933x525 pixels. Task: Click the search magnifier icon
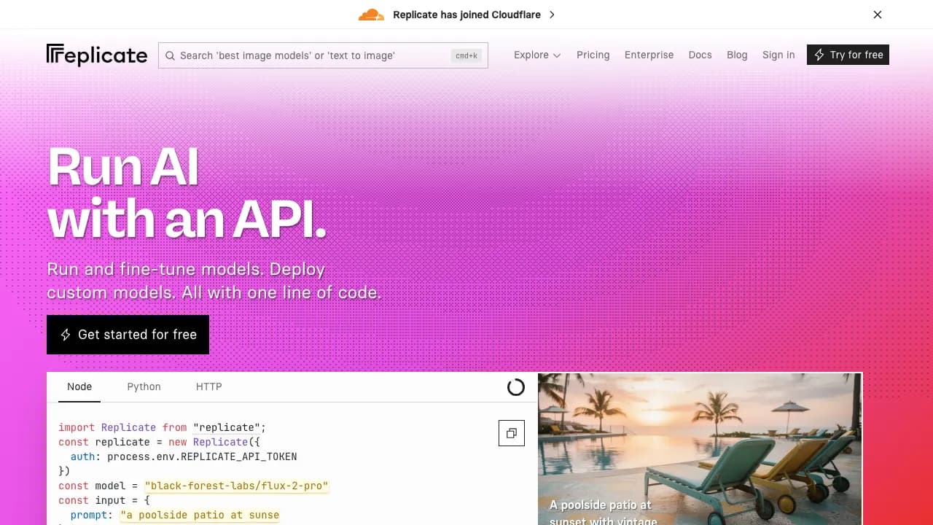coord(170,55)
